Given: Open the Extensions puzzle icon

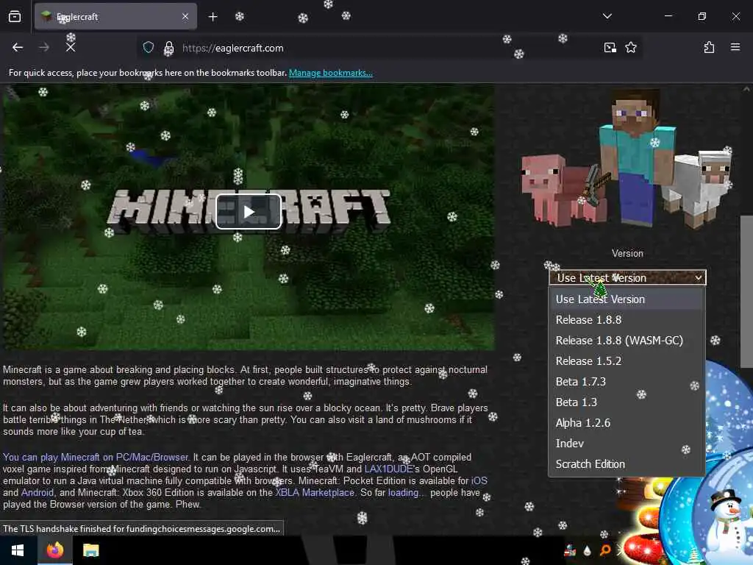Looking at the screenshot, I should click(709, 48).
